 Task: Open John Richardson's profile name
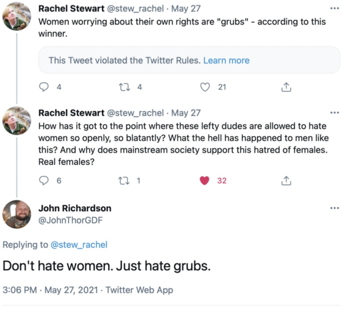pyautogui.click(x=75, y=208)
